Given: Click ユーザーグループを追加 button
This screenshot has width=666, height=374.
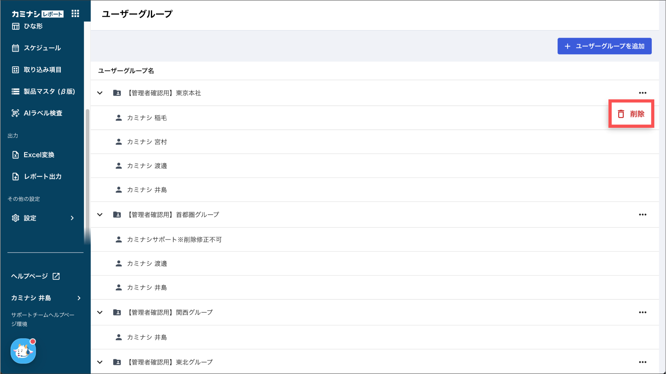Looking at the screenshot, I should [x=604, y=46].
